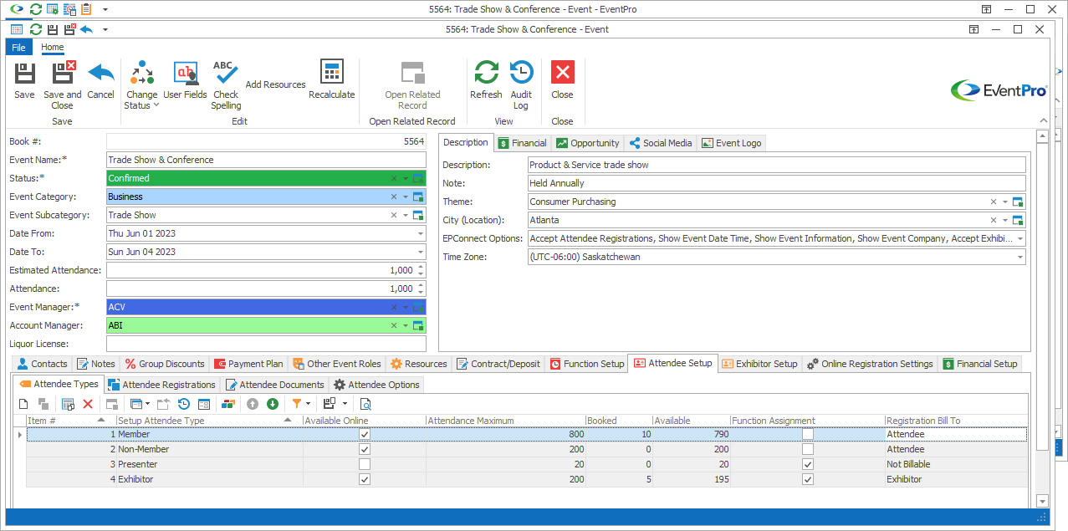
Task: Click the blue undo arrow in Event window title bar
Action: click(x=86, y=29)
